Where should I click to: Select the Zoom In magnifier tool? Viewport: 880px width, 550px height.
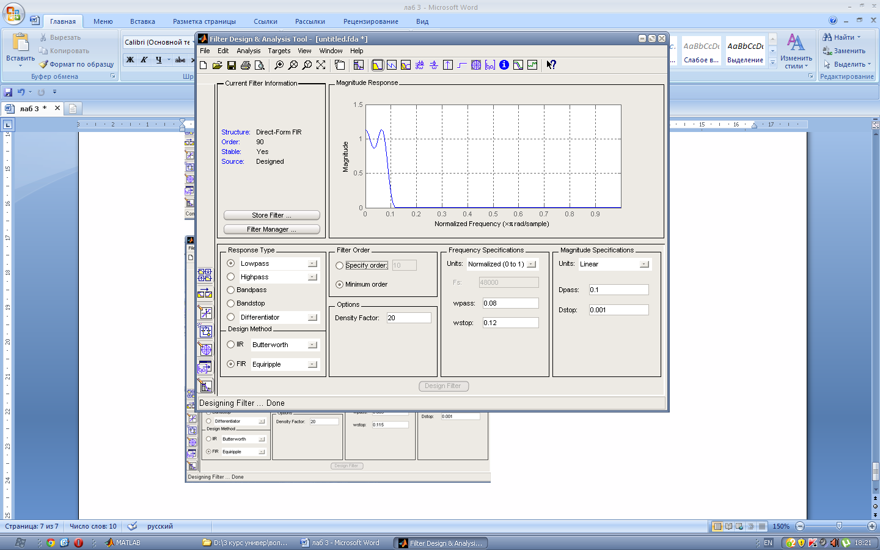click(x=279, y=65)
